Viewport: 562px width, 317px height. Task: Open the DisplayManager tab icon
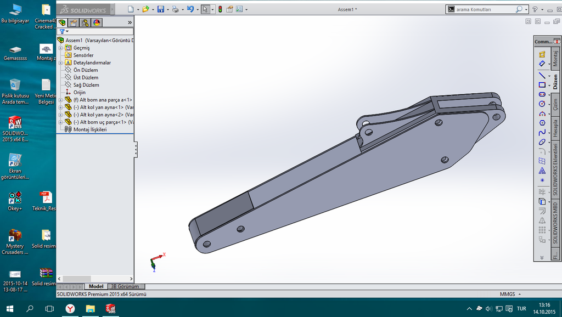97,22
